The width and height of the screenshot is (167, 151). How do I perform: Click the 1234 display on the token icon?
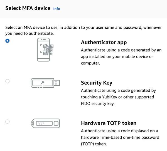41,123
